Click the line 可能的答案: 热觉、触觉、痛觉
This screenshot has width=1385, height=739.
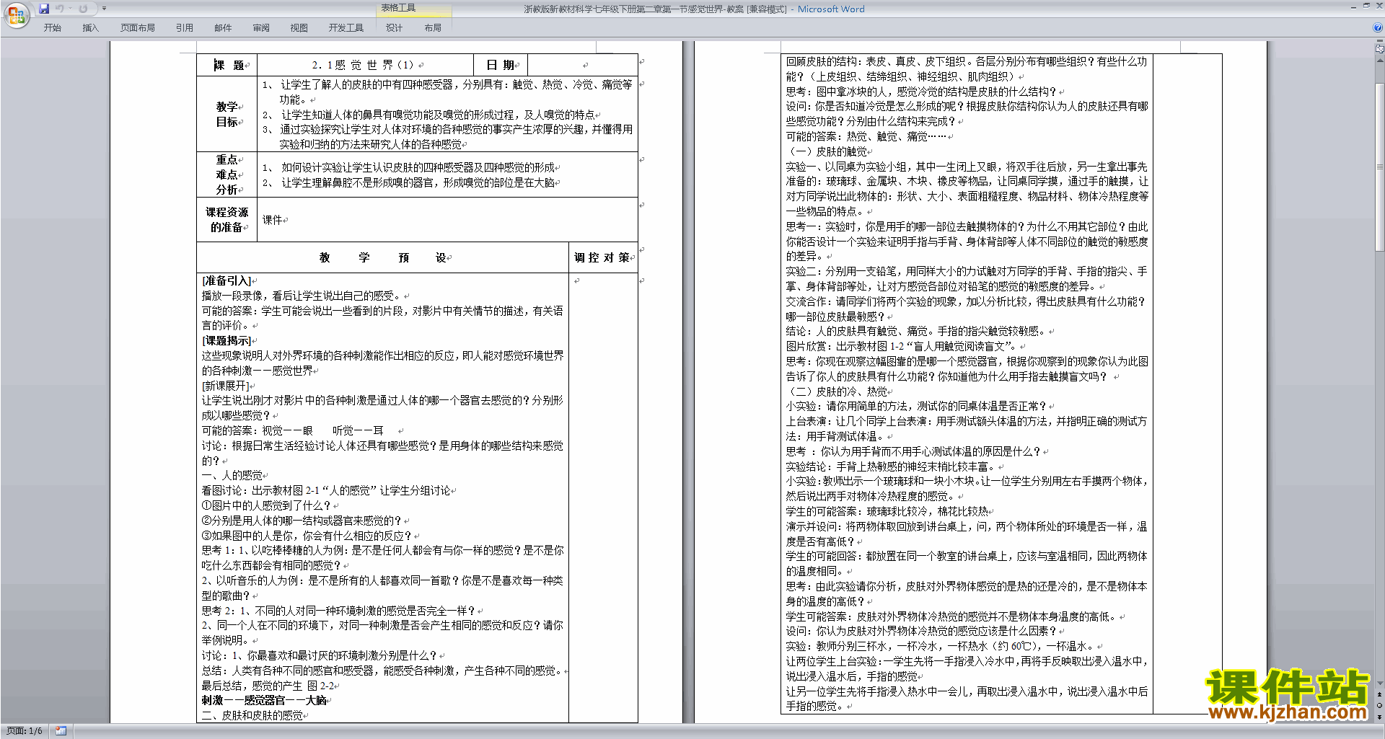pos(866,136)
